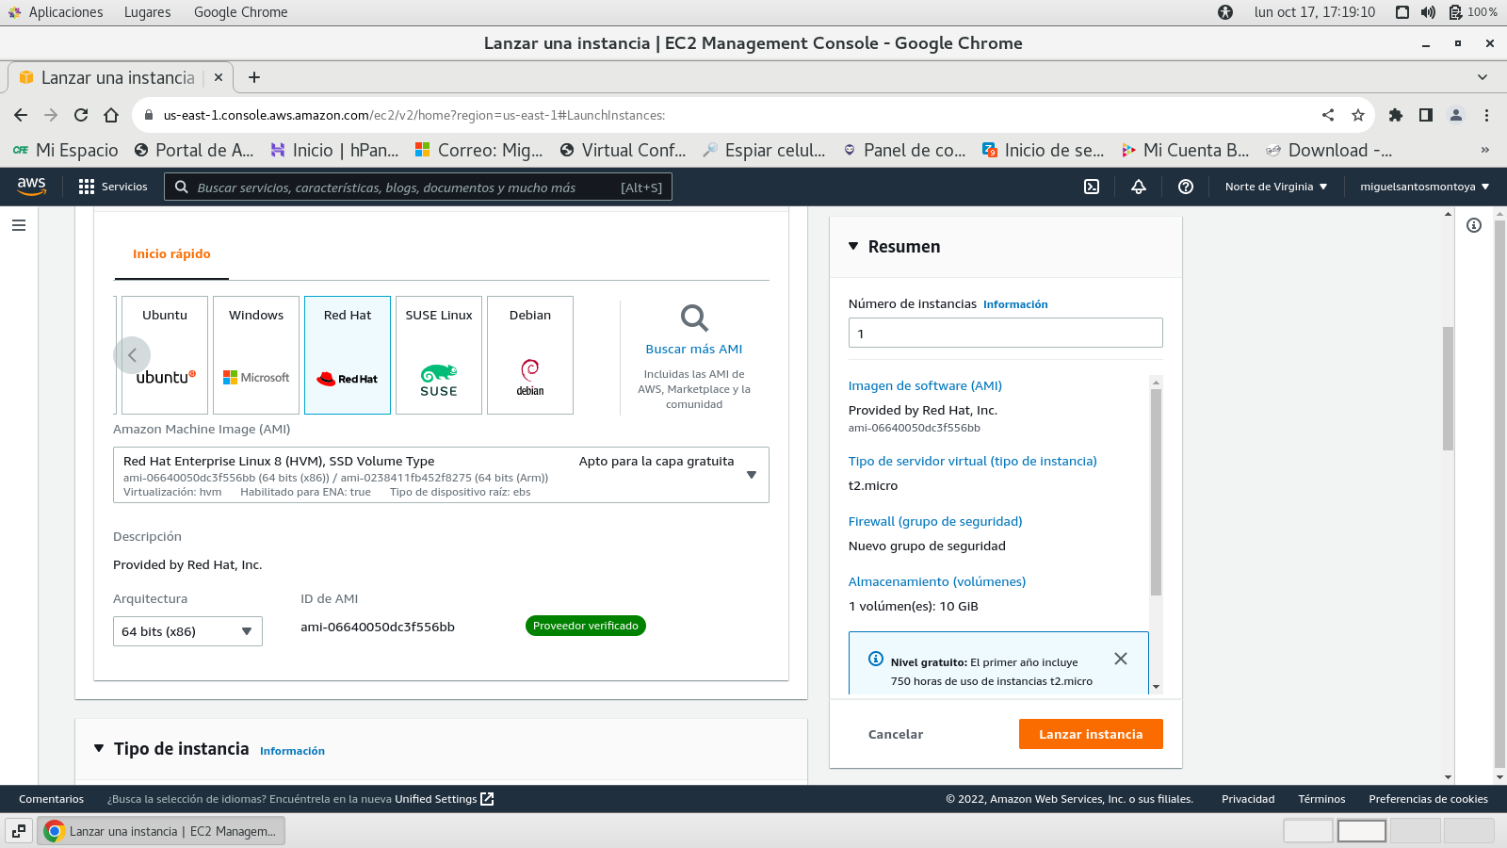Viewport: 1507px width, 848px height.
Task: Open Buscar más AMI link
Action: (x=694, y=349)
